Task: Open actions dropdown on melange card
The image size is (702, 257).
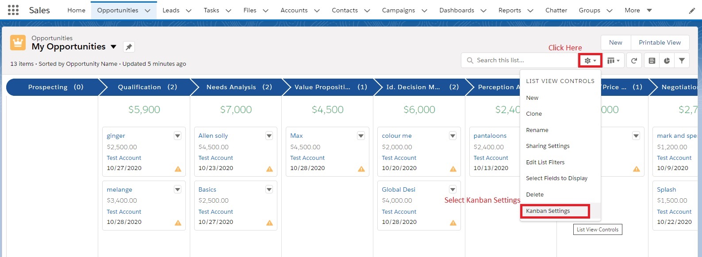Action: (x=177, y=189)
